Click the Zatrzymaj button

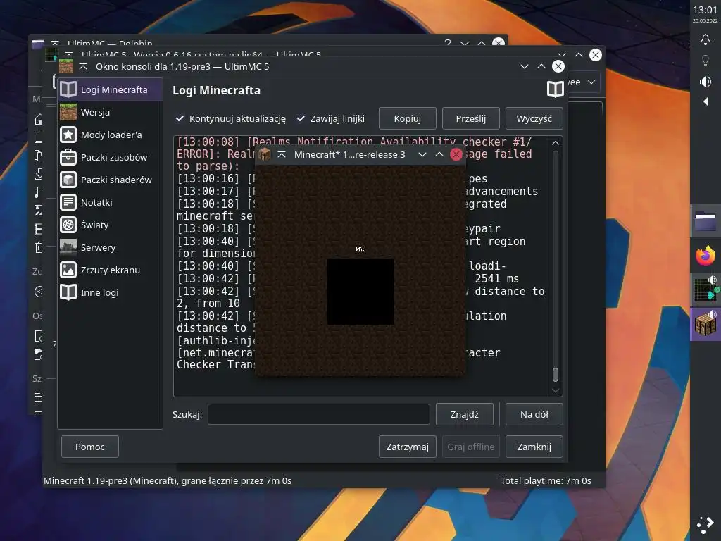408,447
